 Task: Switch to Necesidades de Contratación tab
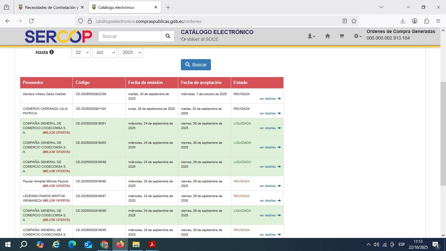[48, 7]
